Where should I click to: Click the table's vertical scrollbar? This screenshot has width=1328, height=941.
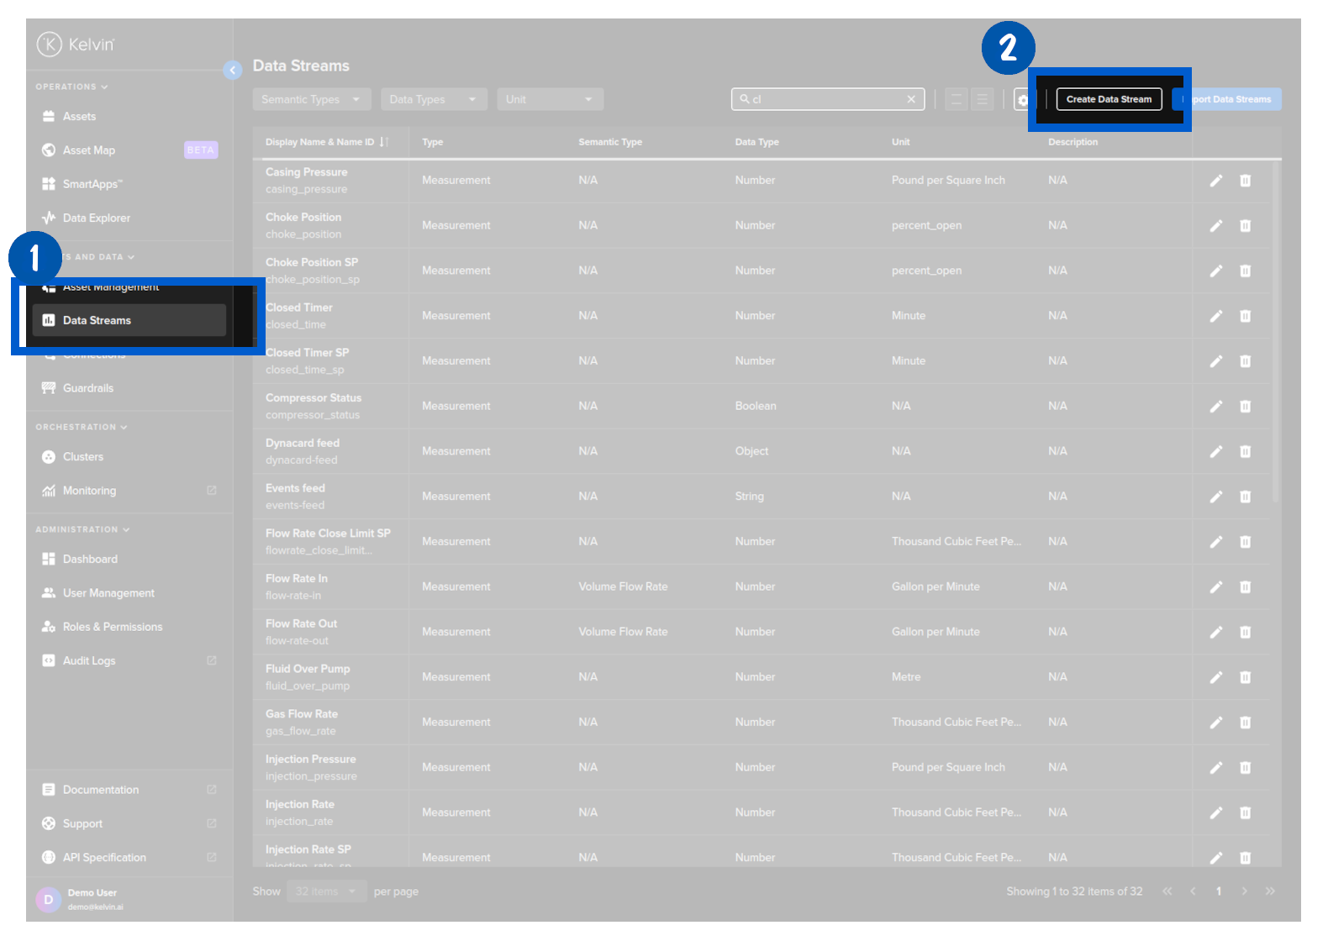1276,336
